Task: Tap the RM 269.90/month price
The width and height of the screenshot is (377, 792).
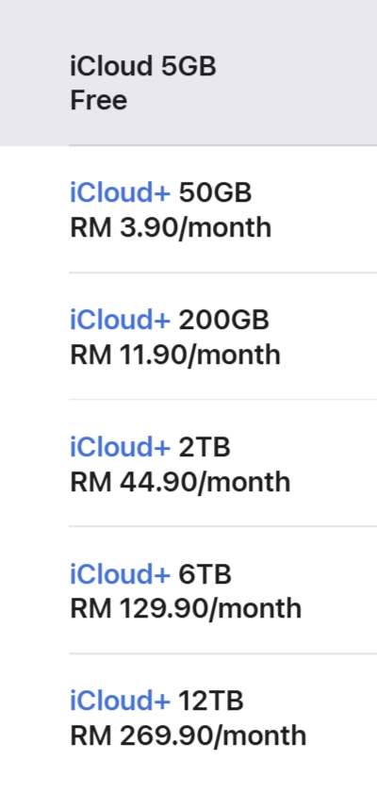Action: click(x=188, y=736)
